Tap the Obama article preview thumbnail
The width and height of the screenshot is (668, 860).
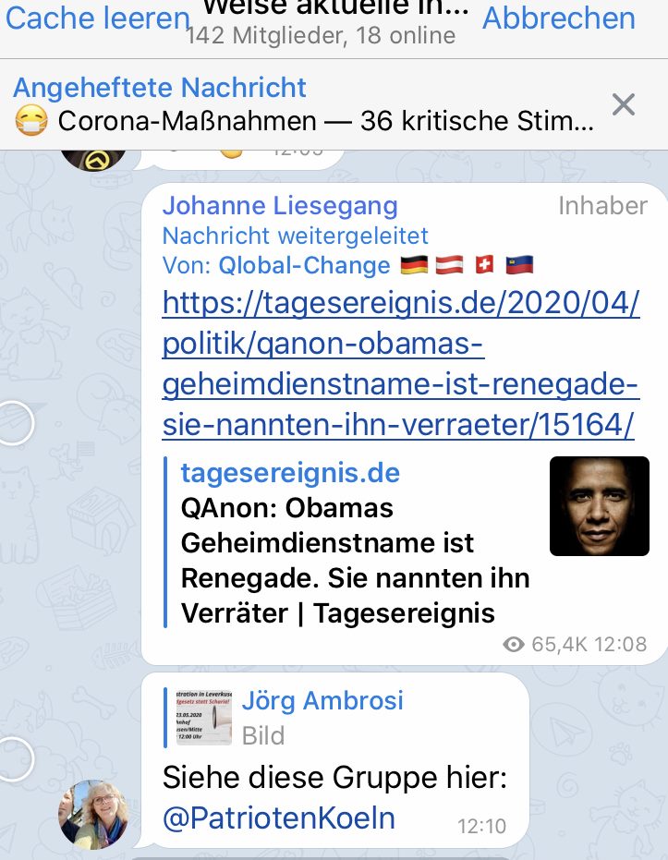coord(600,505)
